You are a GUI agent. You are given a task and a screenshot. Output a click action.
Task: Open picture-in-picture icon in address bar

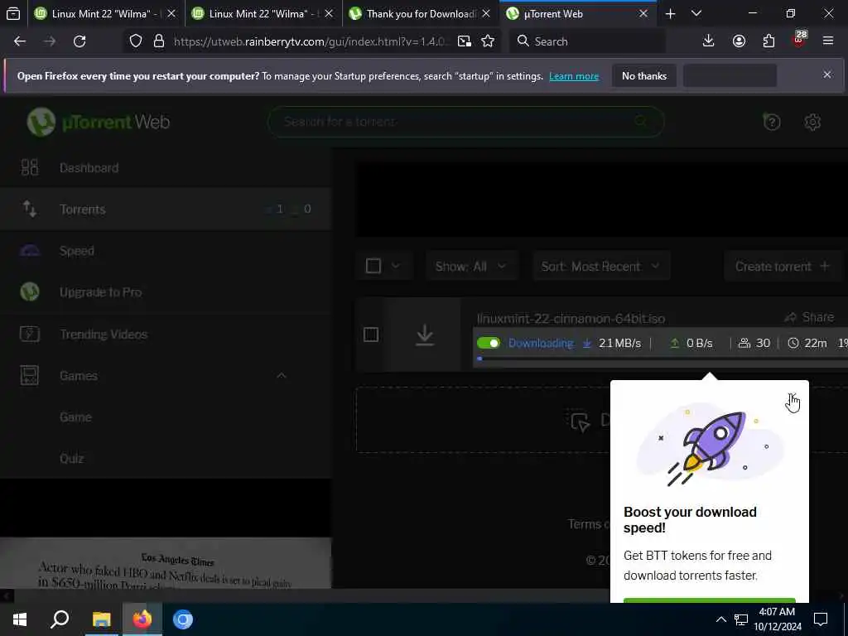(464, 41)
